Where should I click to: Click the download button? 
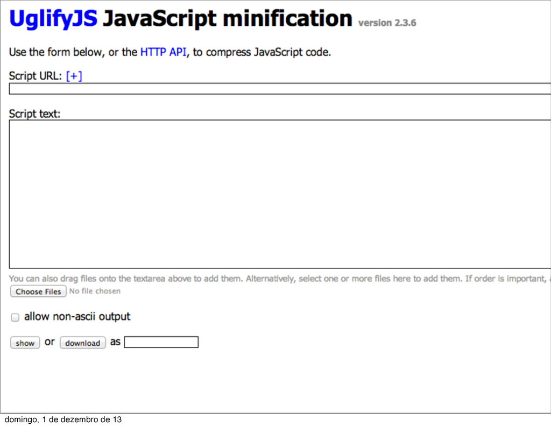point(82,343)
